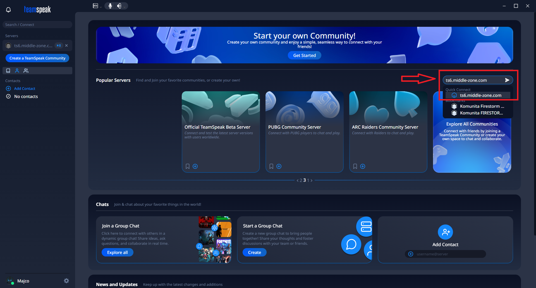Bookmark the Official TeamSpeak Beta Server

[x=188, y=166]
